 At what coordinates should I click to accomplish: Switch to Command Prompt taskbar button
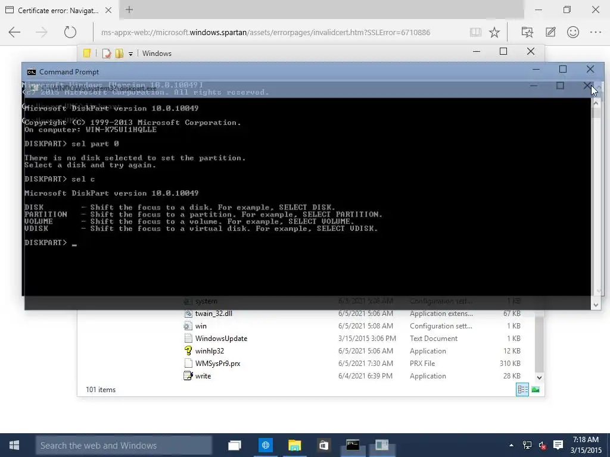[353, 445]
